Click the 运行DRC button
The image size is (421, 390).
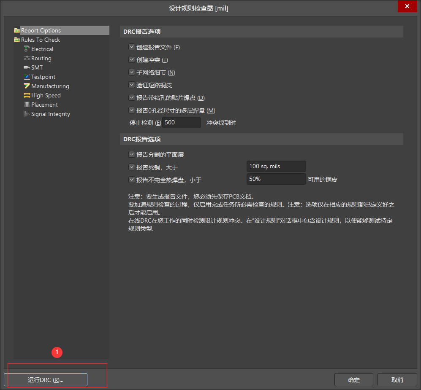click(x=46, y=380)
